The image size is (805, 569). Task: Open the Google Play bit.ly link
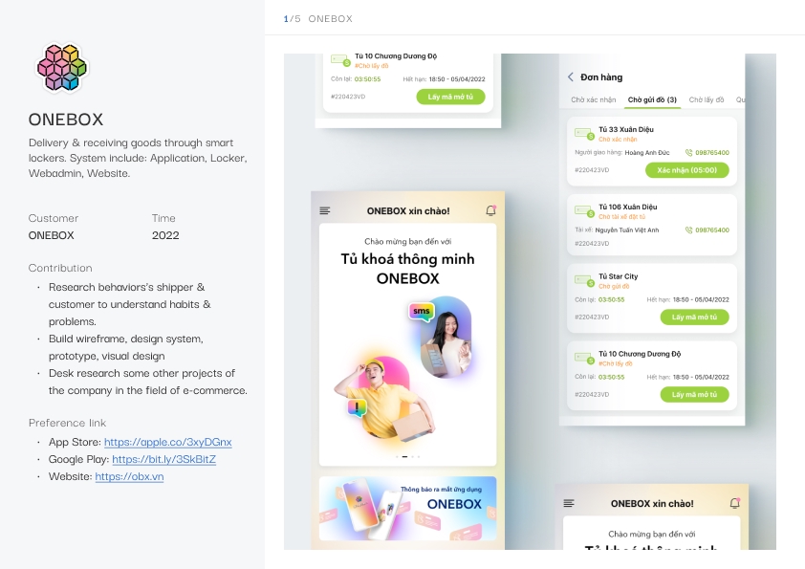coord(163,459)
